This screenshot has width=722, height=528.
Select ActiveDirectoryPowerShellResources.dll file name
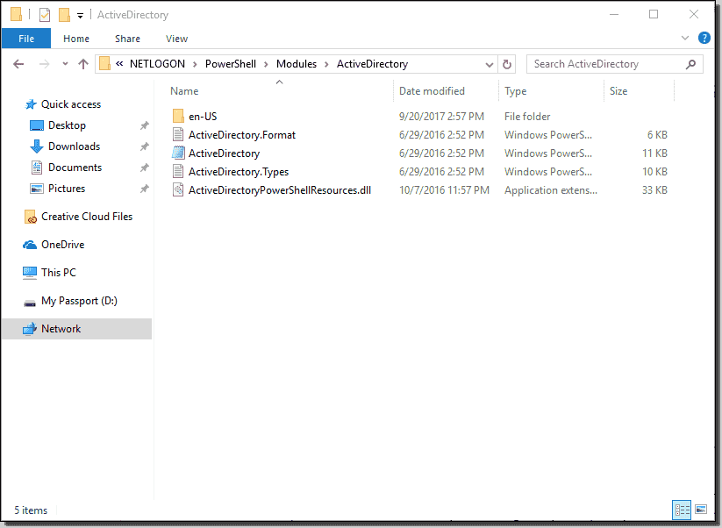(280, 190)
